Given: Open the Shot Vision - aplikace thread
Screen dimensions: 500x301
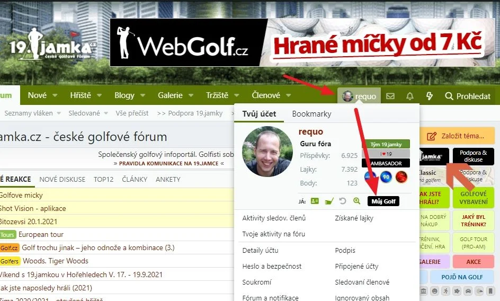Looking at the screenshot, I should (32, 208).
